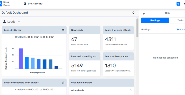Click the Today date link
Screen dimensions: 185x95
pos(167,13)
